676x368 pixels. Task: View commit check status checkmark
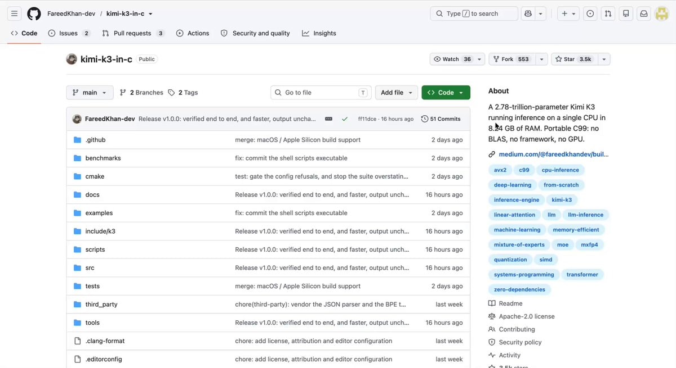tap(345, 119)
